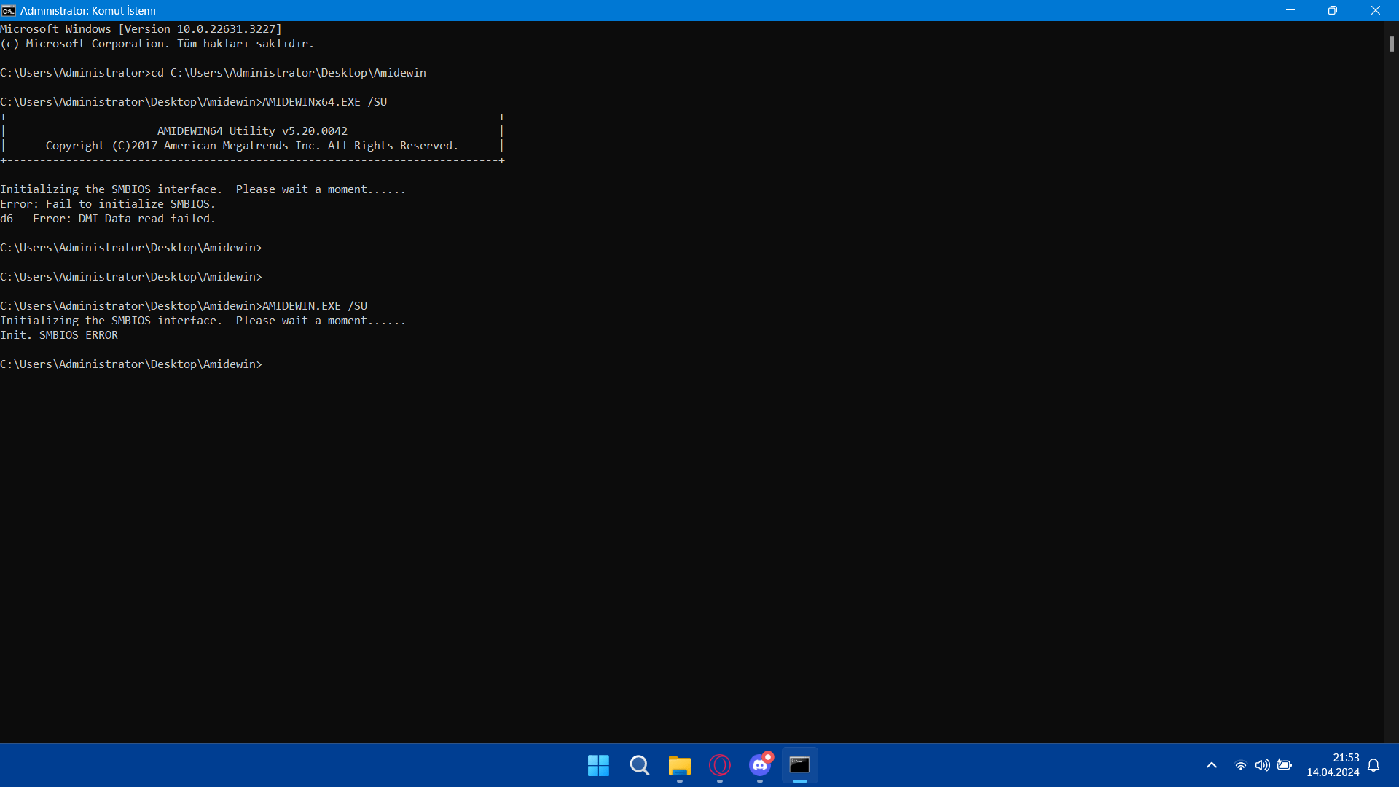Click 'AMIDEWIN64 Utility v5.20.0042' text
The height and width of the screenshot is (787, 1399).
tap(252, 131)
